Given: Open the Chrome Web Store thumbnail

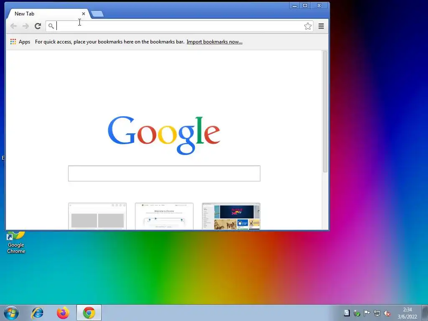Looking at the screenshot, I should pyautogui.click(x=231, y=216).
